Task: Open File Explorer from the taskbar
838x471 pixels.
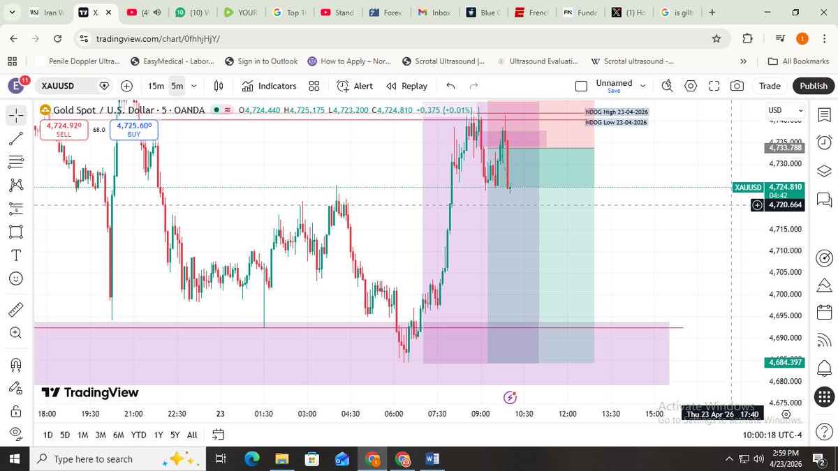Action: tap(281, 459)
